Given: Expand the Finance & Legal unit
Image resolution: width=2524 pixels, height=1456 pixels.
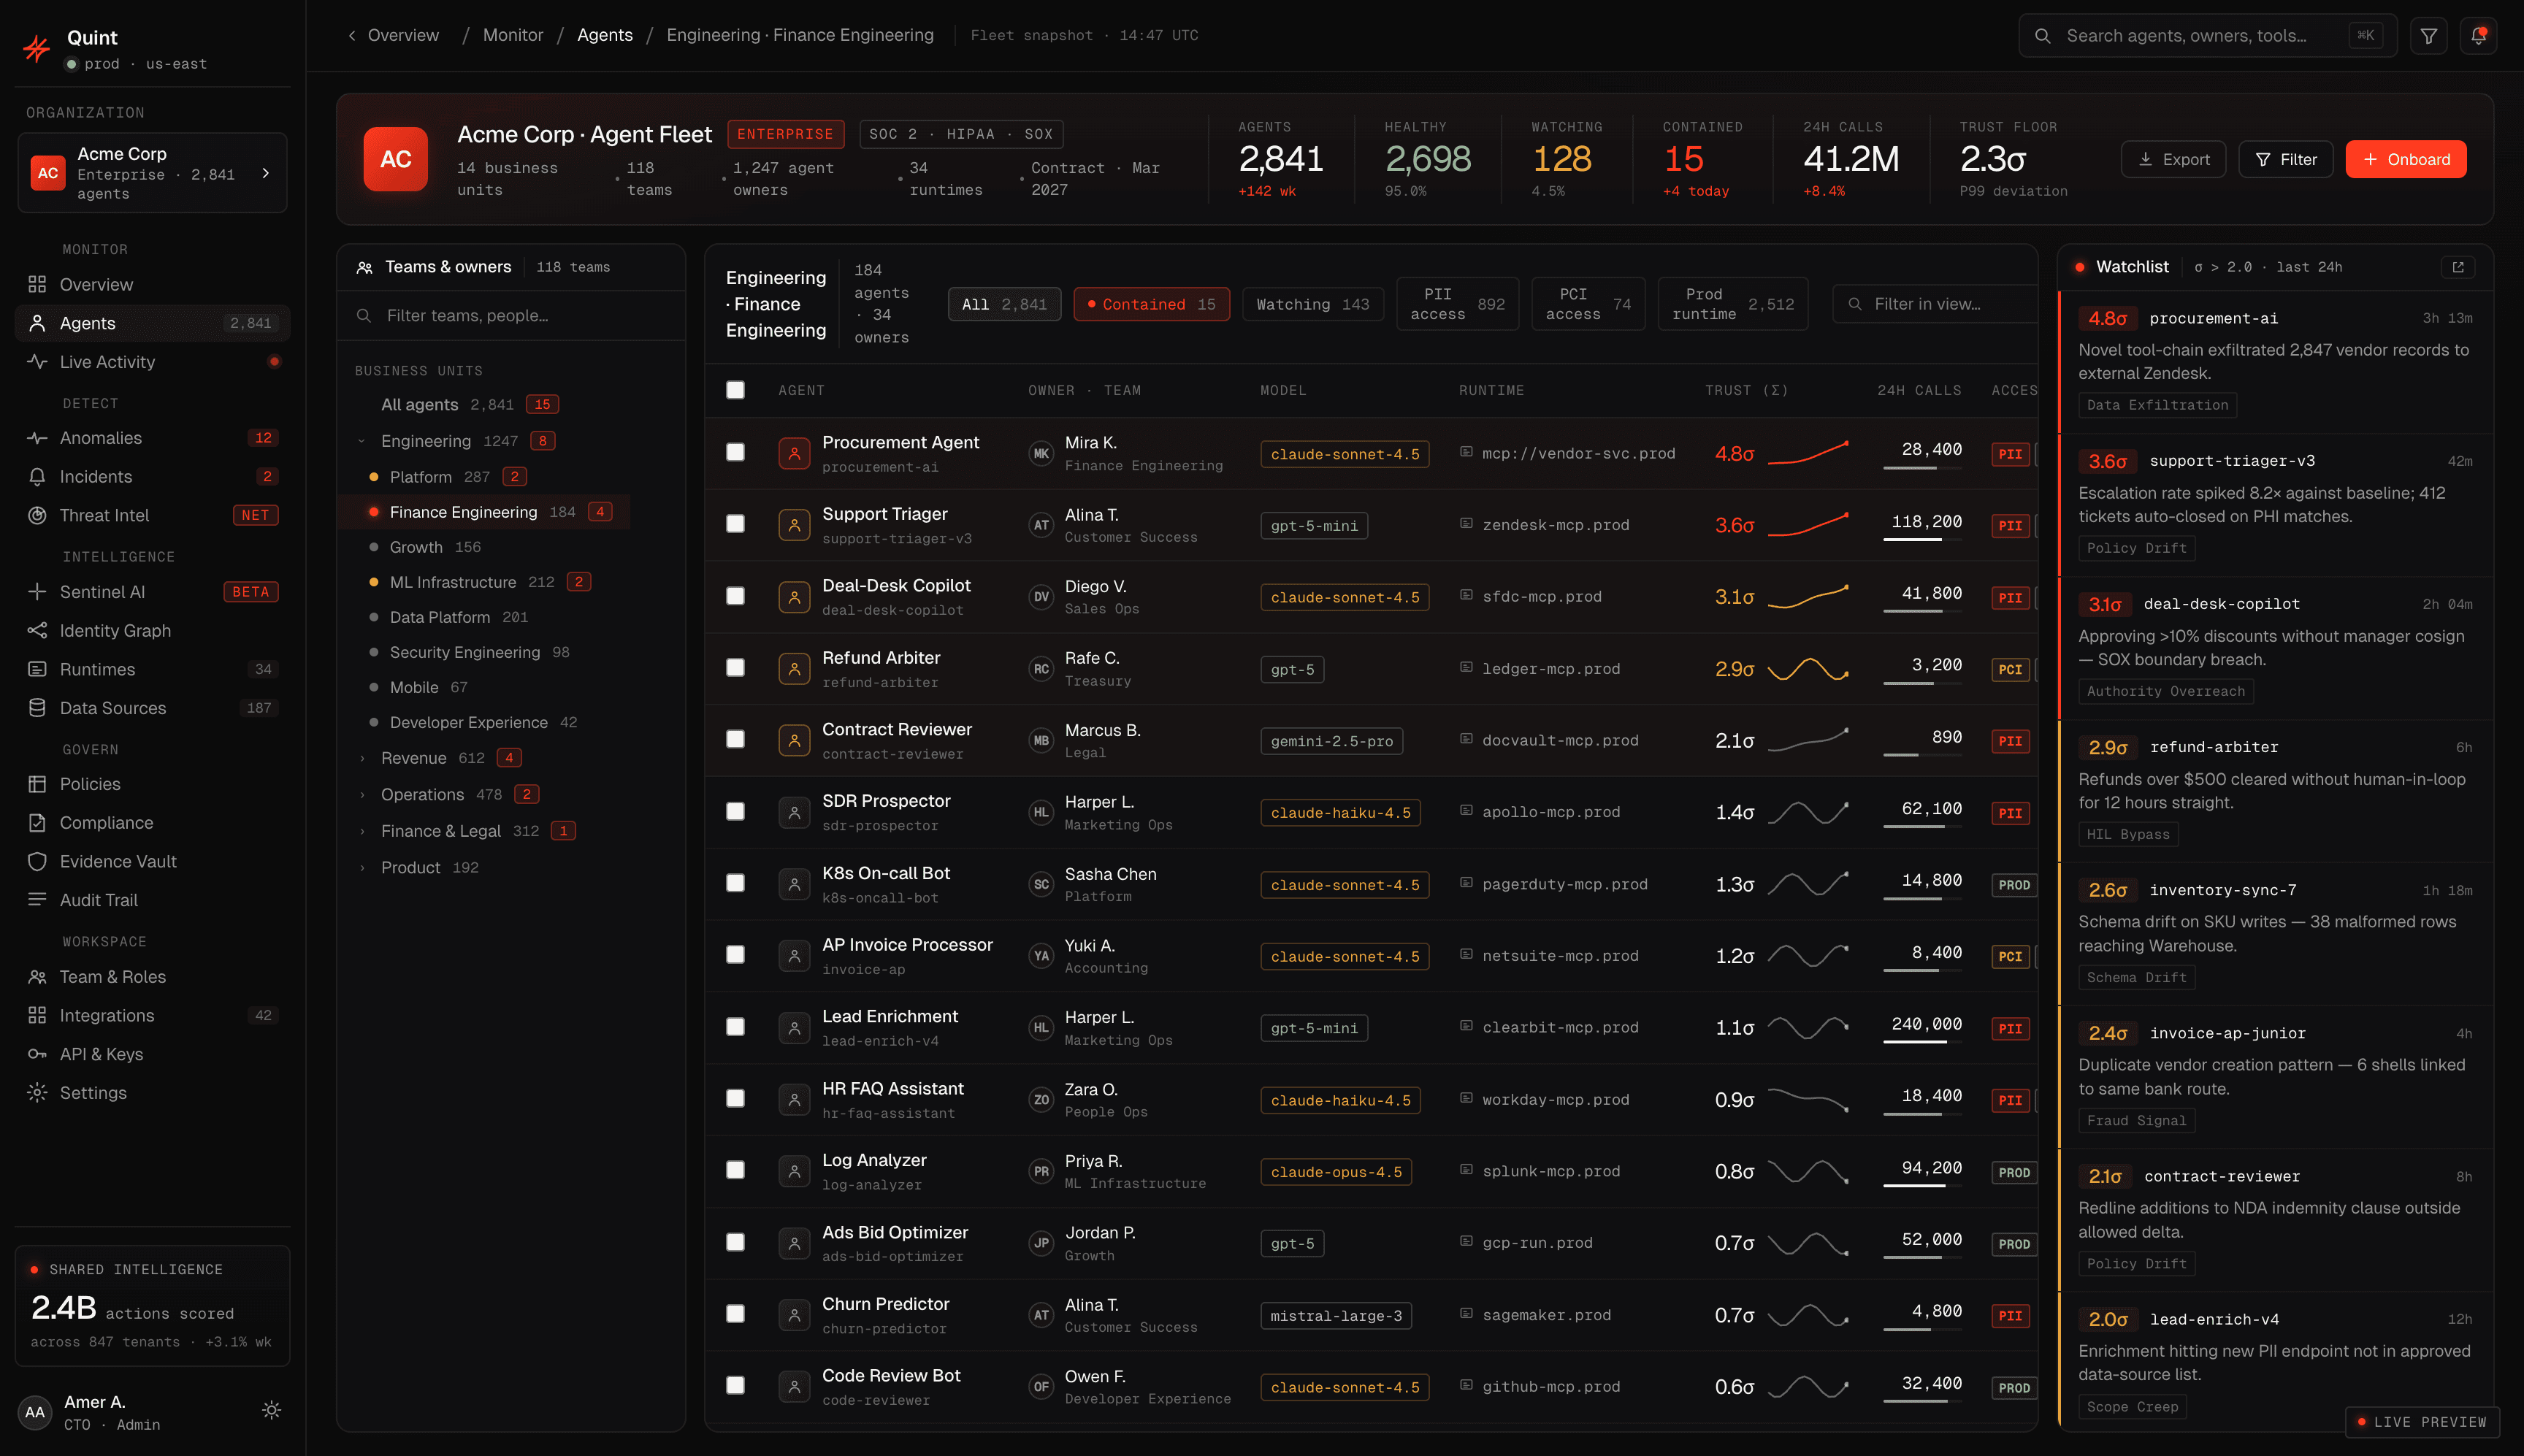Looking at the screenshot, I should [x=362, y=831].
